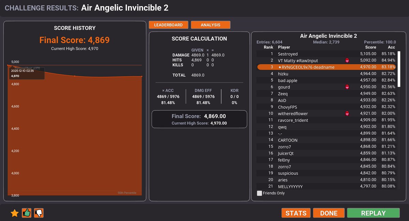This screenshot has width=409, height=221.
Task: Select player witheredflower
Action: 327,113
